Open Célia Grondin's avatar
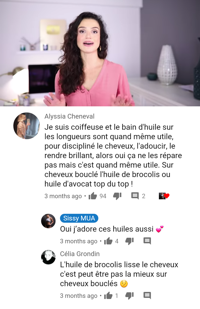 [x=48, y=257]
